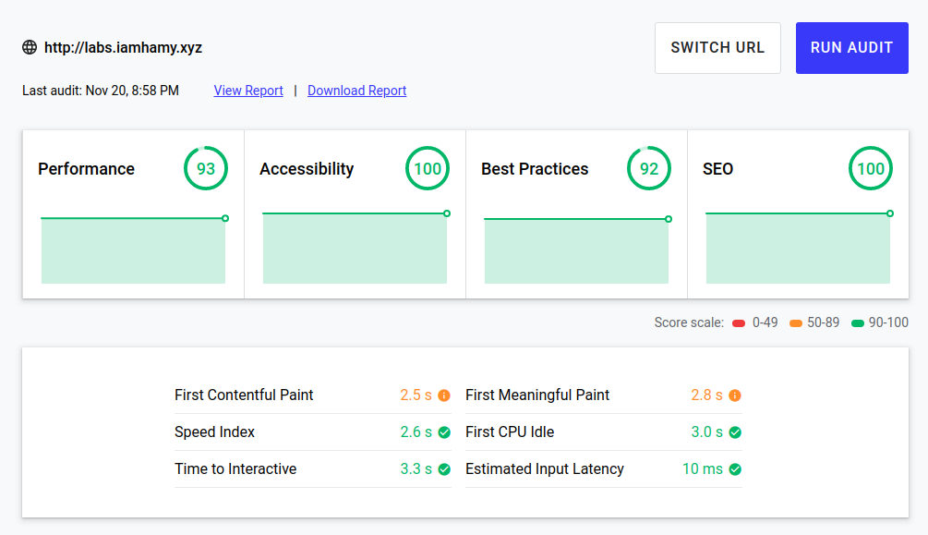Click the Accessibility score circle showing 100
928x535 pixels.
[427, 168]
